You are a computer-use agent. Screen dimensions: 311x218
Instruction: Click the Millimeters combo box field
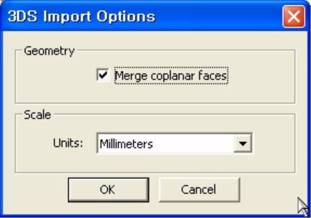pos(175,143)
